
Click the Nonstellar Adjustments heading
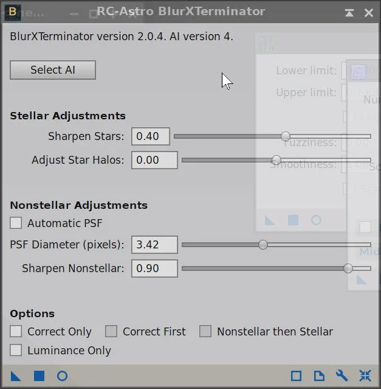coord(79,205)
